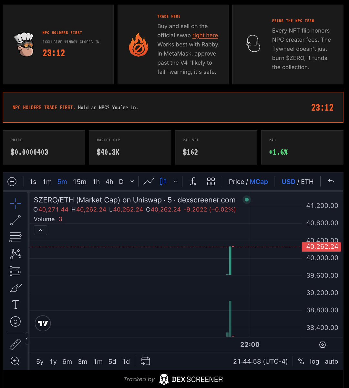Expand the chart style dropdown arrow
The height and width of the screenshot is (388, 349).
coord(175,182)
